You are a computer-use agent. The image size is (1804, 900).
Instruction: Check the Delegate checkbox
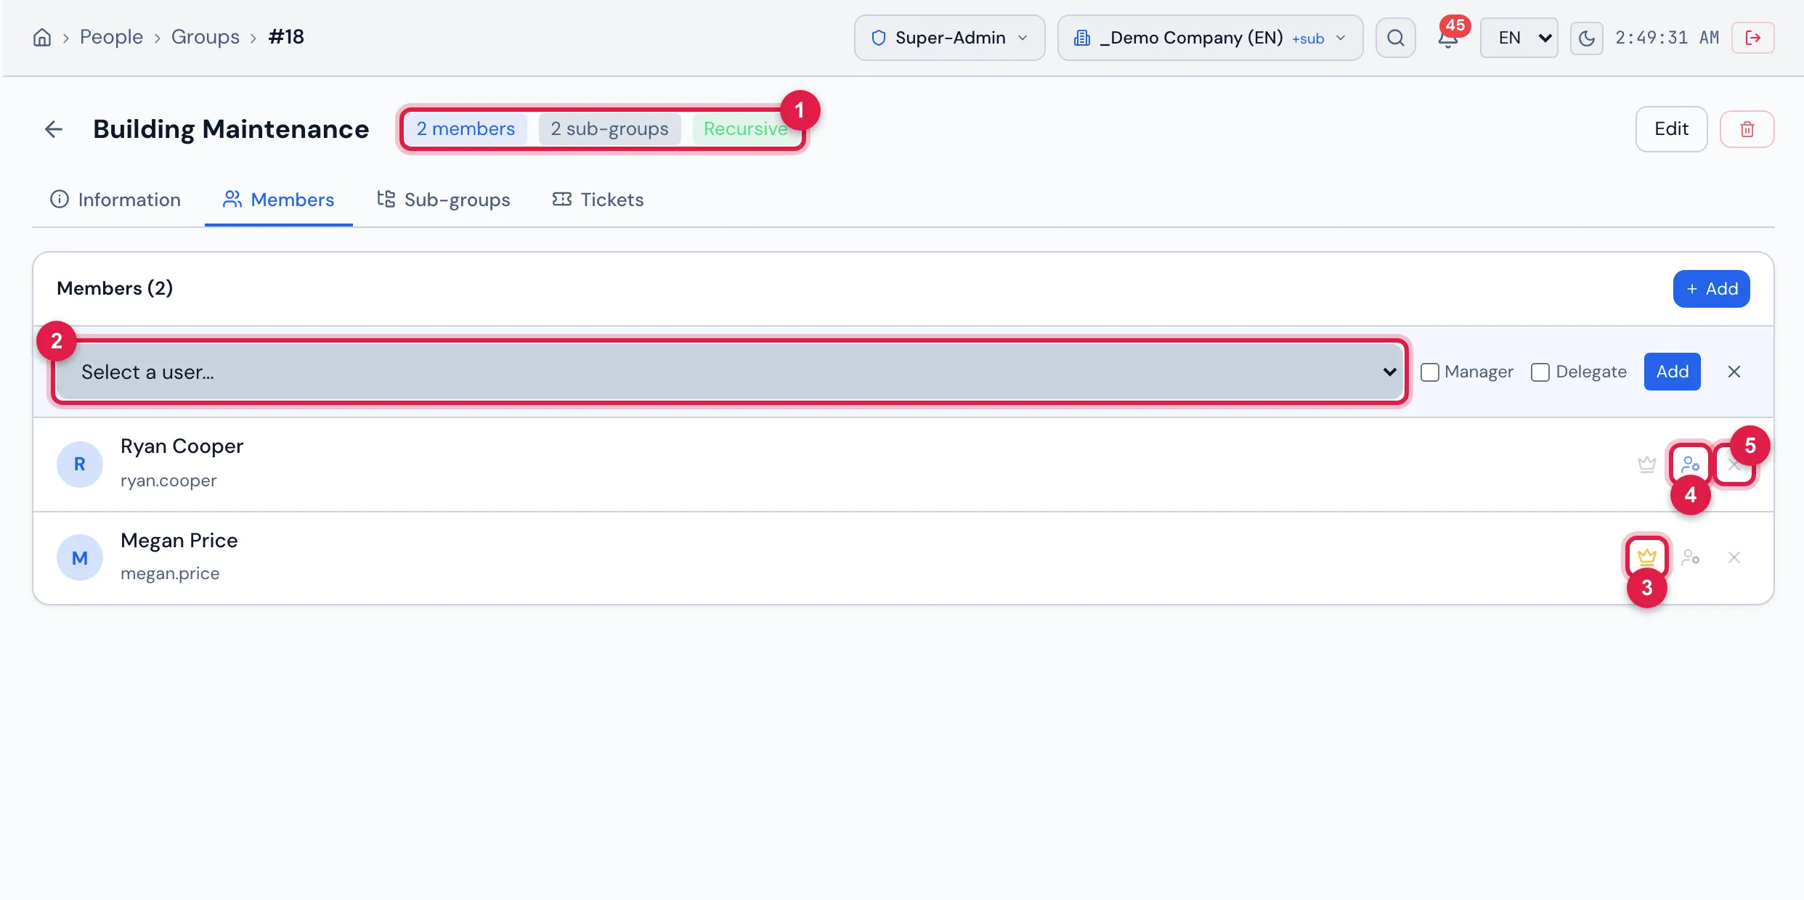(1540, 372)
